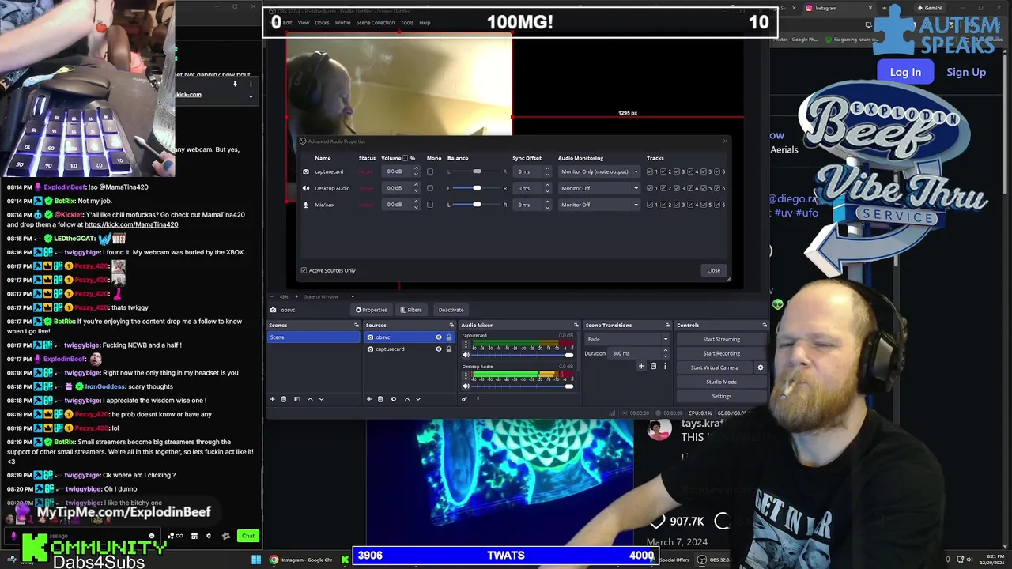Add a new source with the Sources plus icon
Image resolution: width=1012 pixels, height=569 pixels.
[x=368, y=399]
